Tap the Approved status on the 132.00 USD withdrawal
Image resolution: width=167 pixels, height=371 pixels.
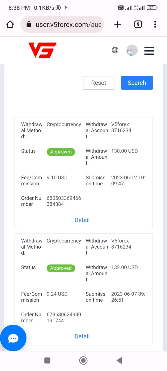(61, 268)
